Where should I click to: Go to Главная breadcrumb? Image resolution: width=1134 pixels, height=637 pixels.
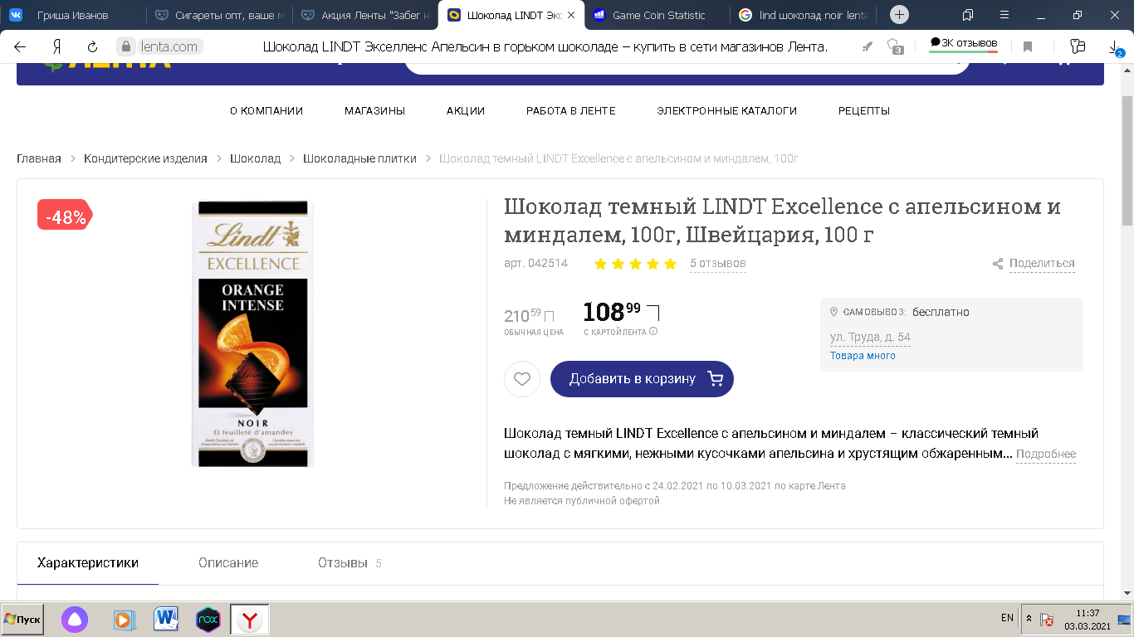[x=39, y=158]
